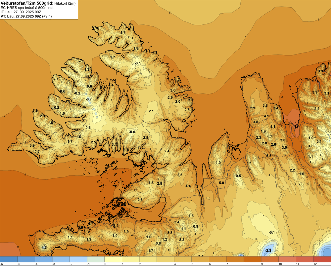Click the 'VT: Lau. 27.09.2025 09Z' valid time line
This screenshot has width=331, height=266.
point(21,16)
